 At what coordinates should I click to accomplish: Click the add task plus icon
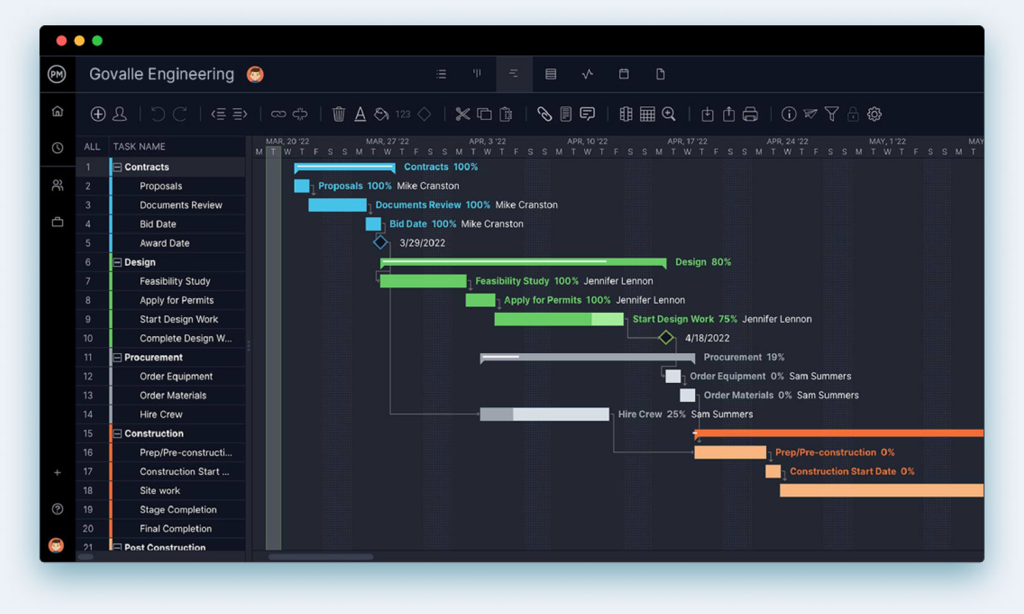click(98, 114)
